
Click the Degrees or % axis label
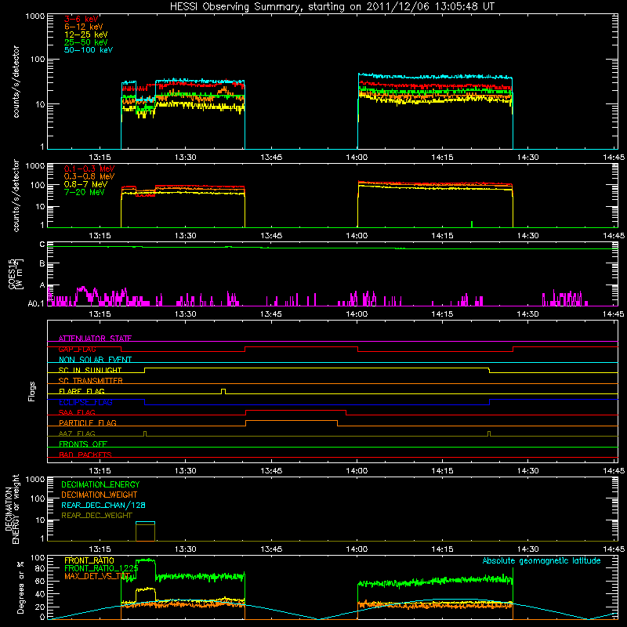20,588
